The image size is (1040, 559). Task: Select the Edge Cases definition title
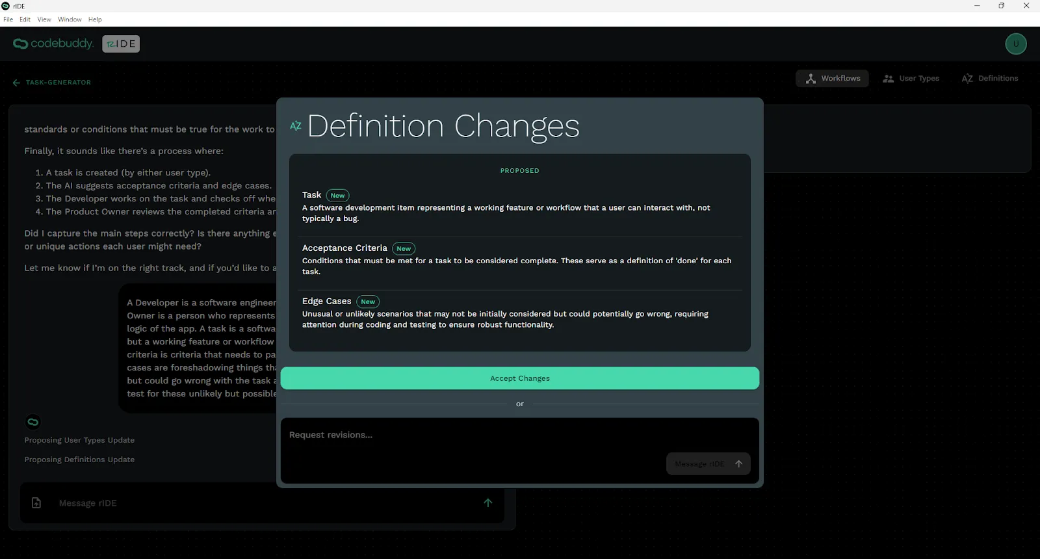(x=326, y=302)
